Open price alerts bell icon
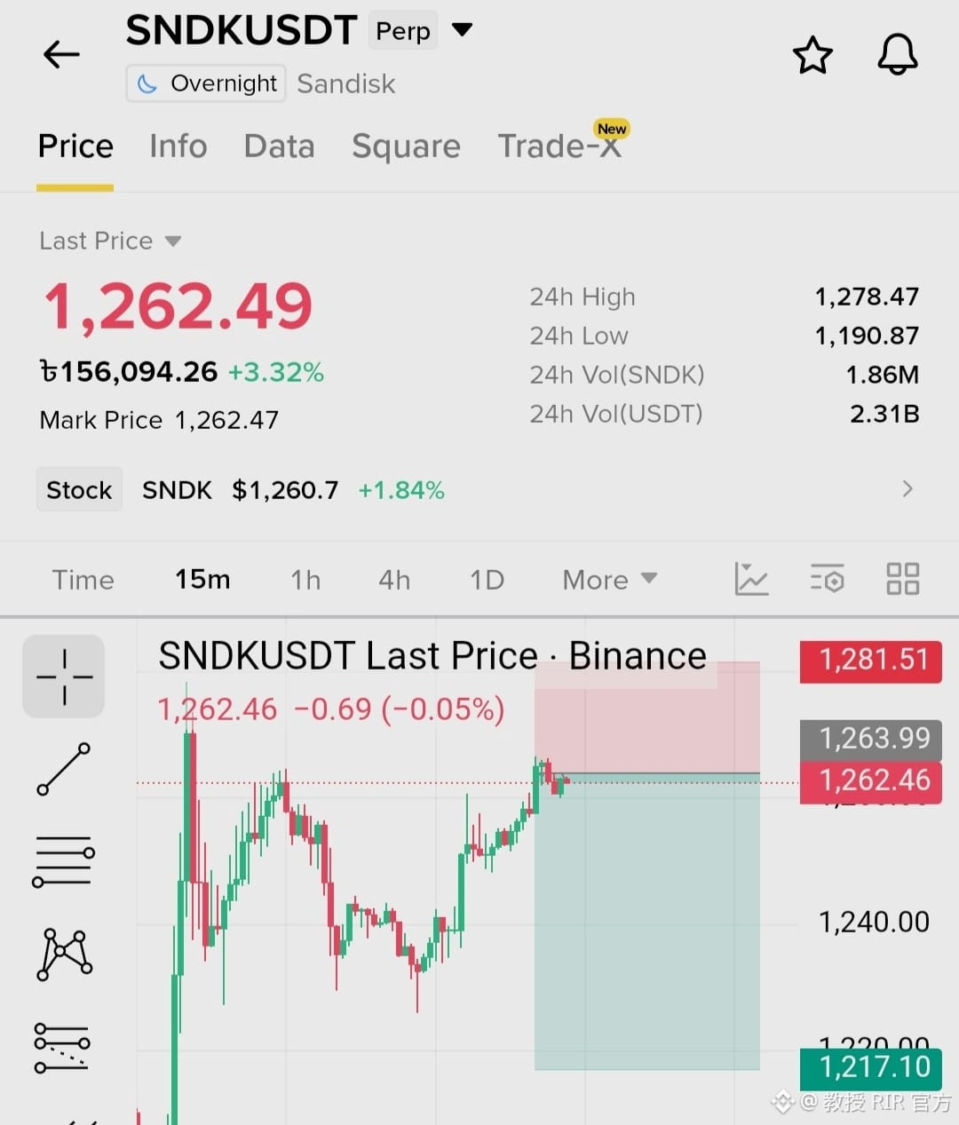The image size is (959, 1125). 897,55
